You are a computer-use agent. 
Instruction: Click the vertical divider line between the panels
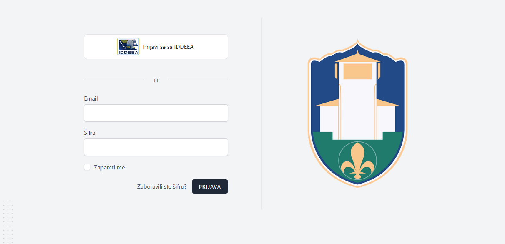point(261,113)
